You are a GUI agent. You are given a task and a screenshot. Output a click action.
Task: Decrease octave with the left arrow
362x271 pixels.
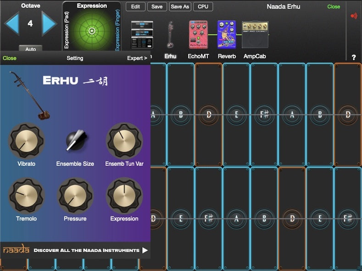11,23
